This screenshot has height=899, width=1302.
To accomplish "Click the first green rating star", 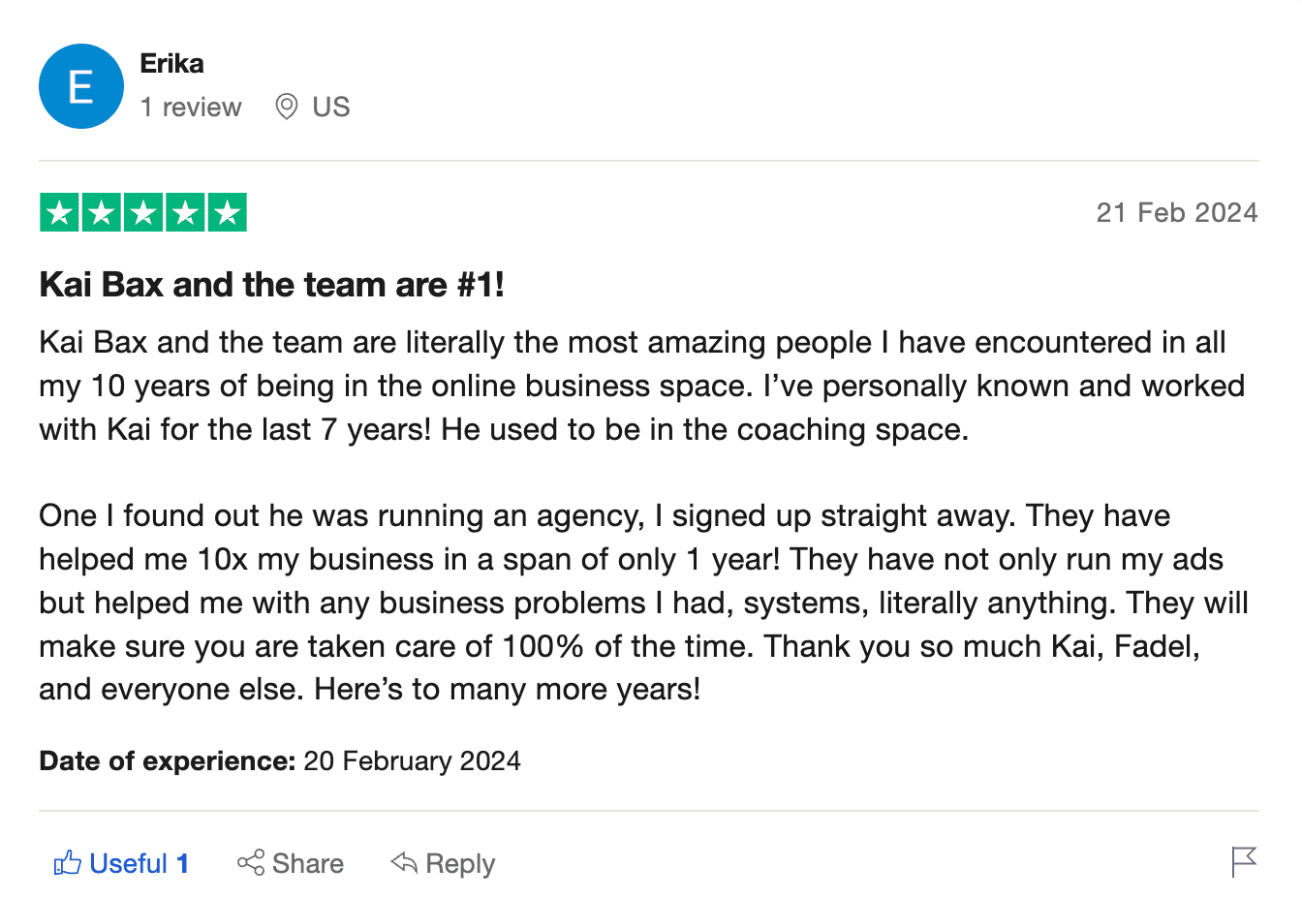I will [59, 212].
